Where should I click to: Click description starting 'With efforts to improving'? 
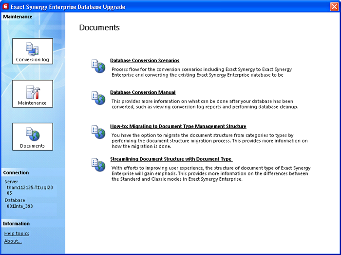point(211,173)
